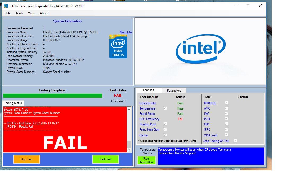Click the Run Temp Mon button

(x=146, y=160)
